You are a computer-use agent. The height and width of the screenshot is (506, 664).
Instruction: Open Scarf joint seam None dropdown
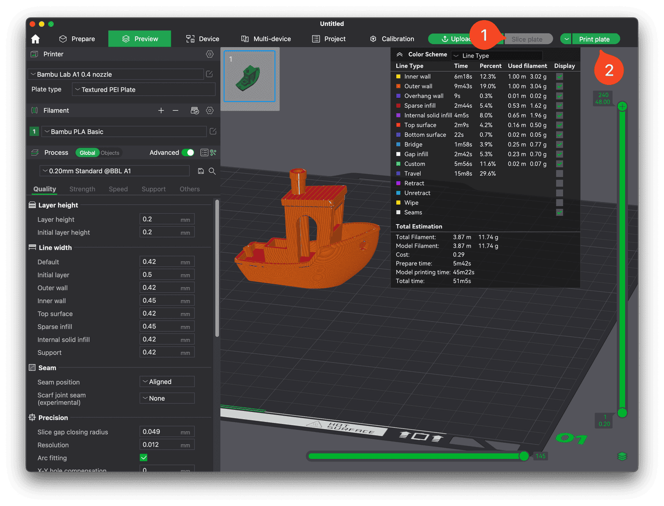(167, 398)
